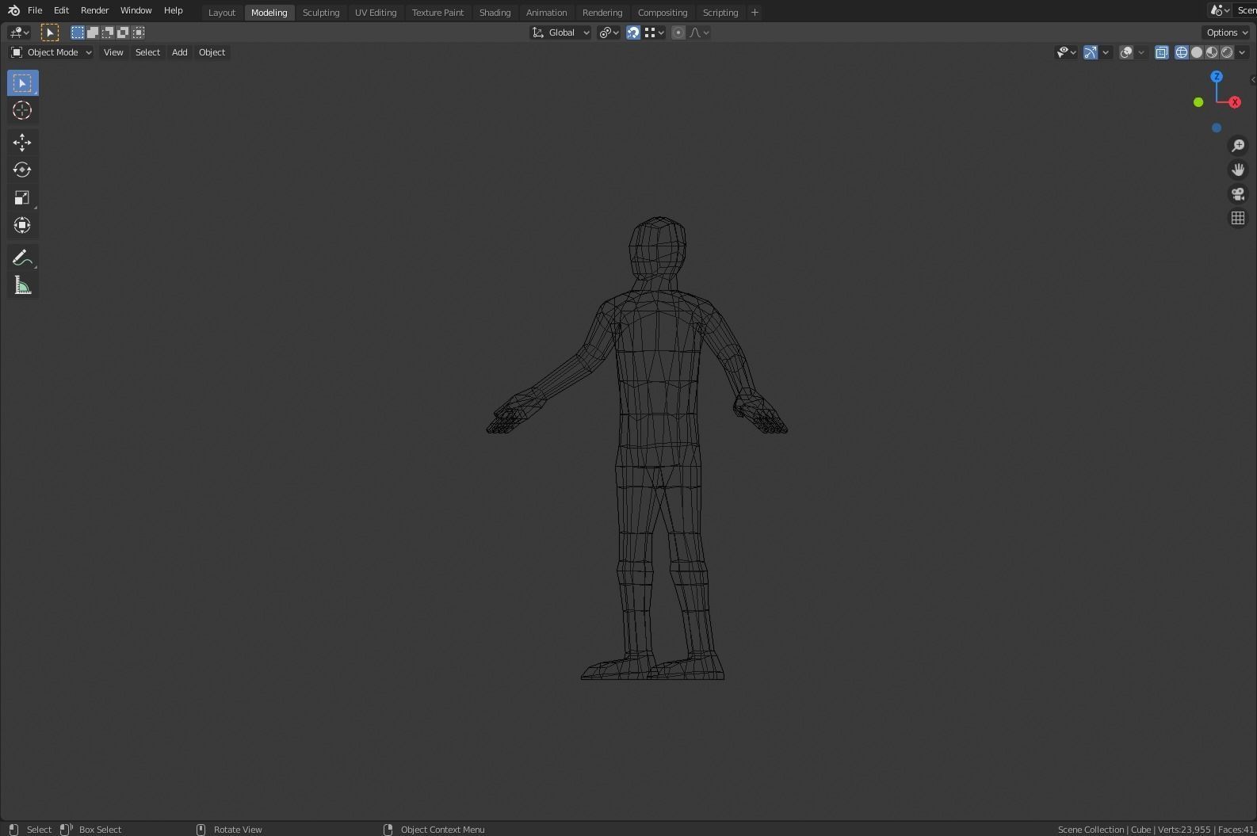Expand the sidebar with arrow tab

[1253, 79]
